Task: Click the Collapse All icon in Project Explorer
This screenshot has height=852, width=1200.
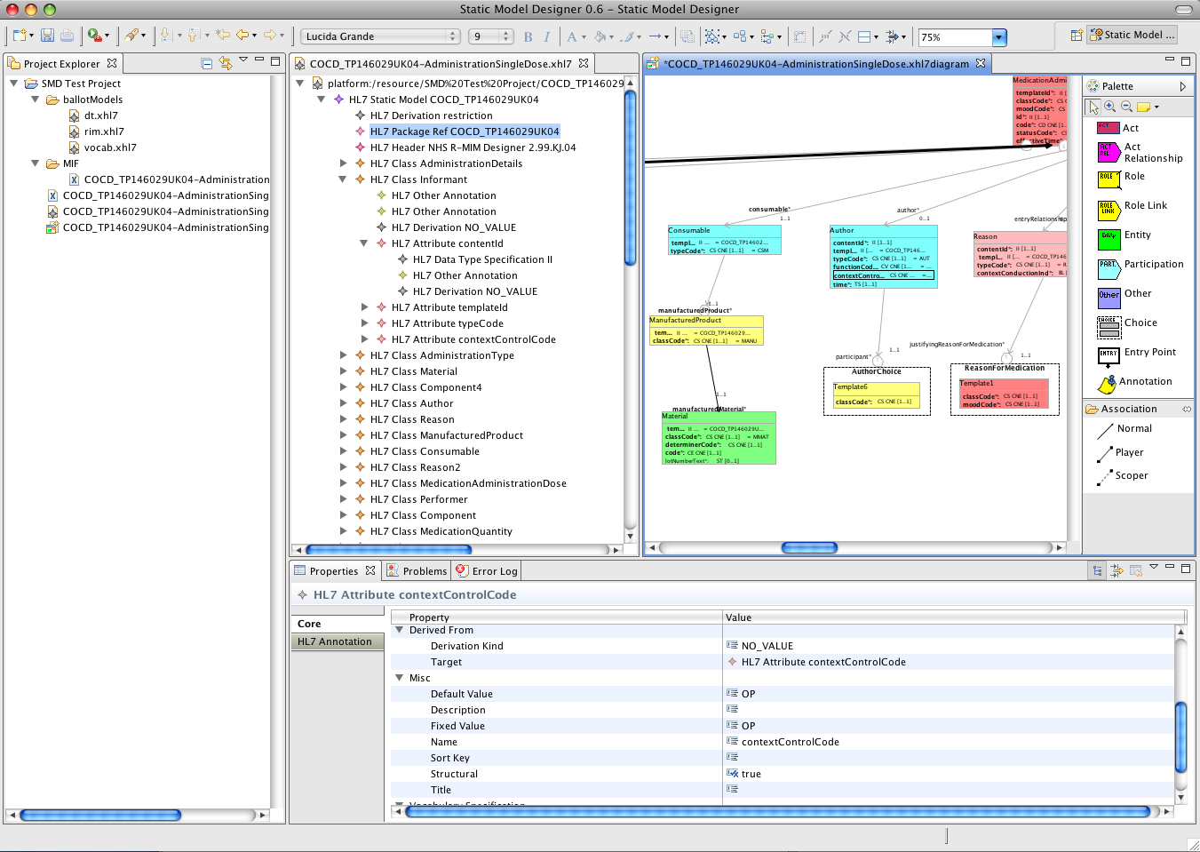Action: 207,63
